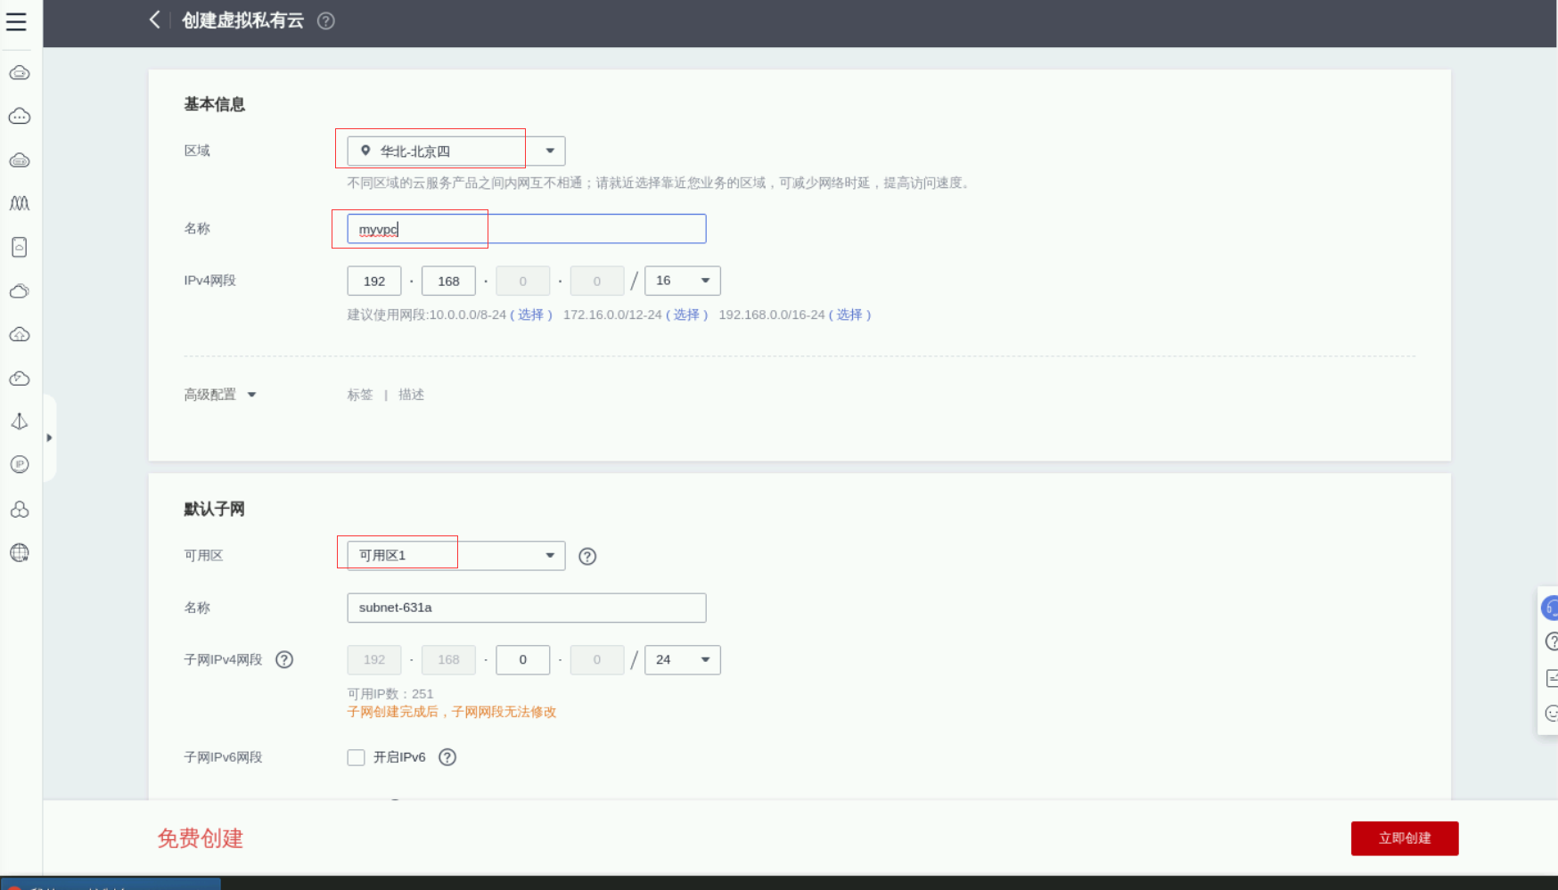This screenshot has width=1558, height=890.
Task: Show help for 子网IPv4网段
Action: pos(284,659)
